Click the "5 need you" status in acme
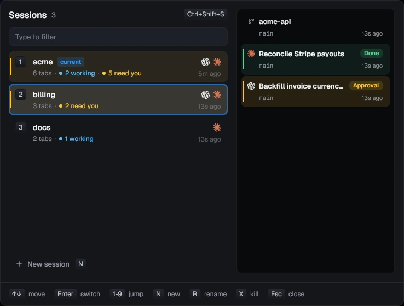 pos(122,73)
